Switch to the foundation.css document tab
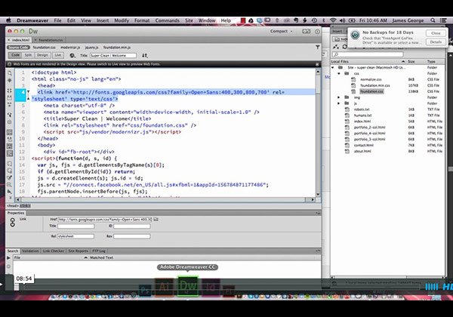Screen dimensions: 453x317 pos(51,40)
